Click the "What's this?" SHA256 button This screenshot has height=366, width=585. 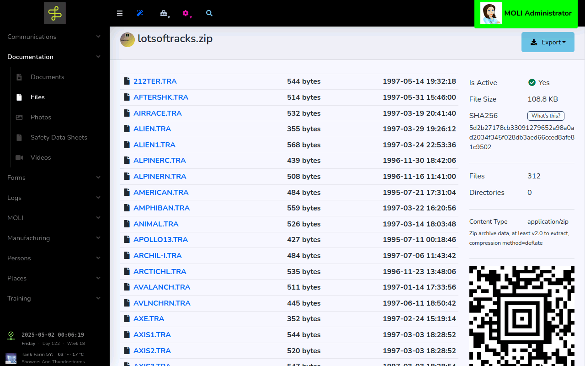pos(546,116)
